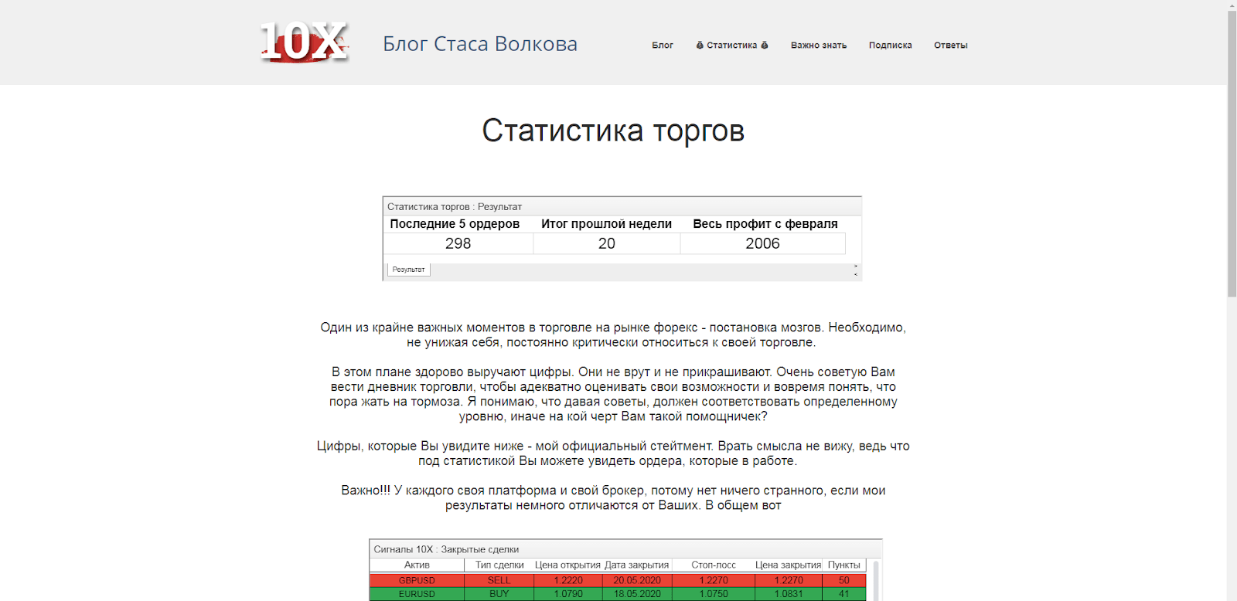Select the Результат sheet tab
The width and height of the screenshot is (1237, 601).
(x=408, y=270)
